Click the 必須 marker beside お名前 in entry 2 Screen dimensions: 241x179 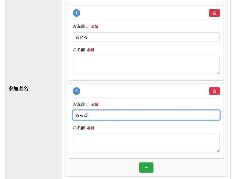(90, 128)
